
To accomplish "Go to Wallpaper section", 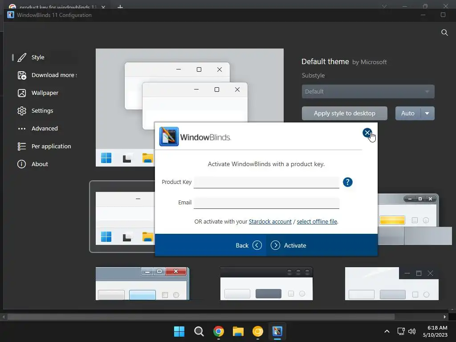I will point(45,93).
